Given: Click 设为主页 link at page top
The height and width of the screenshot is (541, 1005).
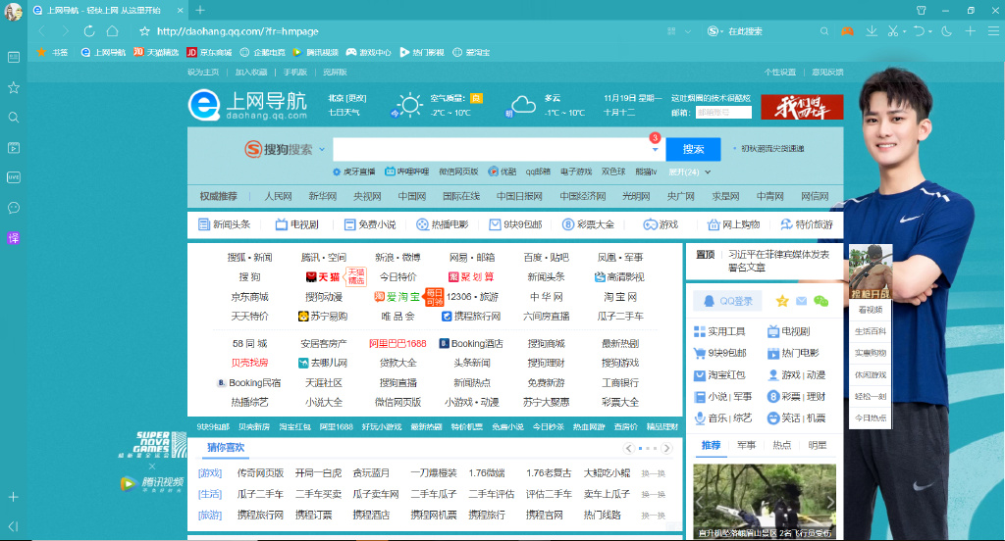Looking at the screenshot, I should pos(203,73).
